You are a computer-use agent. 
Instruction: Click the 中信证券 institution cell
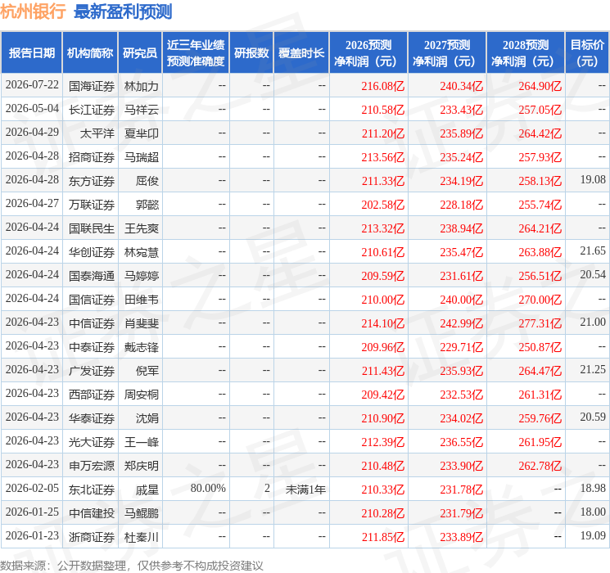[92, 323]
